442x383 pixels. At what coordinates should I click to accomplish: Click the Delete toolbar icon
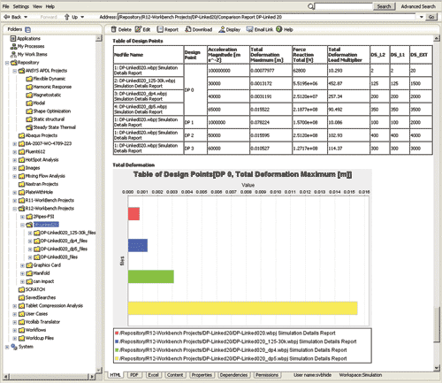point(113,29)
